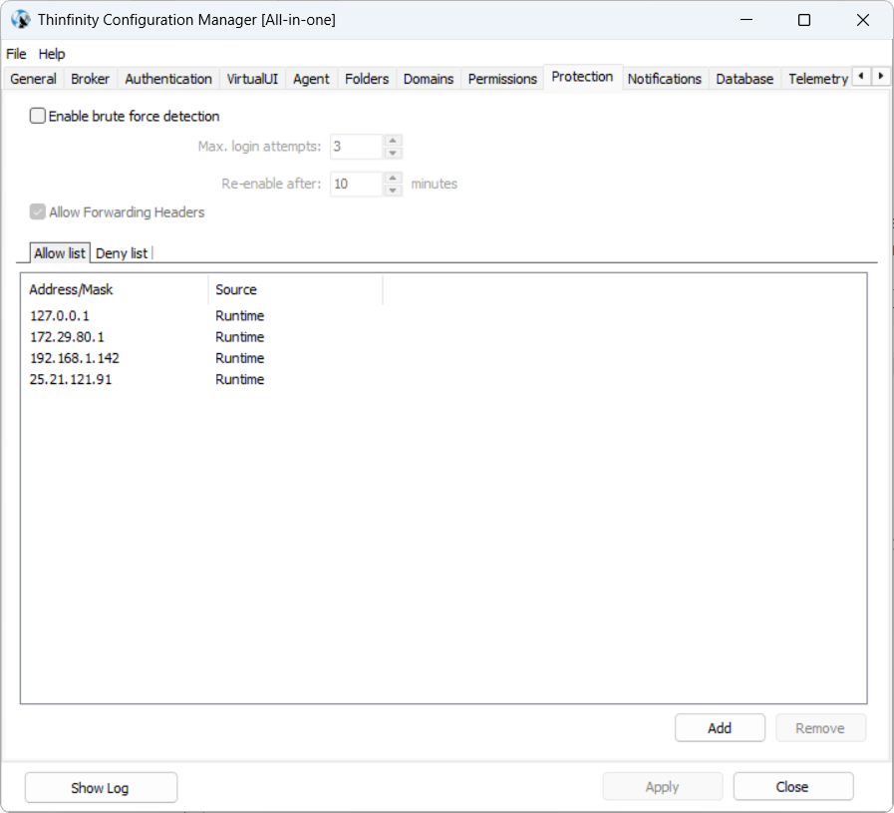Click the Re-enable after input field

[357, 185]
